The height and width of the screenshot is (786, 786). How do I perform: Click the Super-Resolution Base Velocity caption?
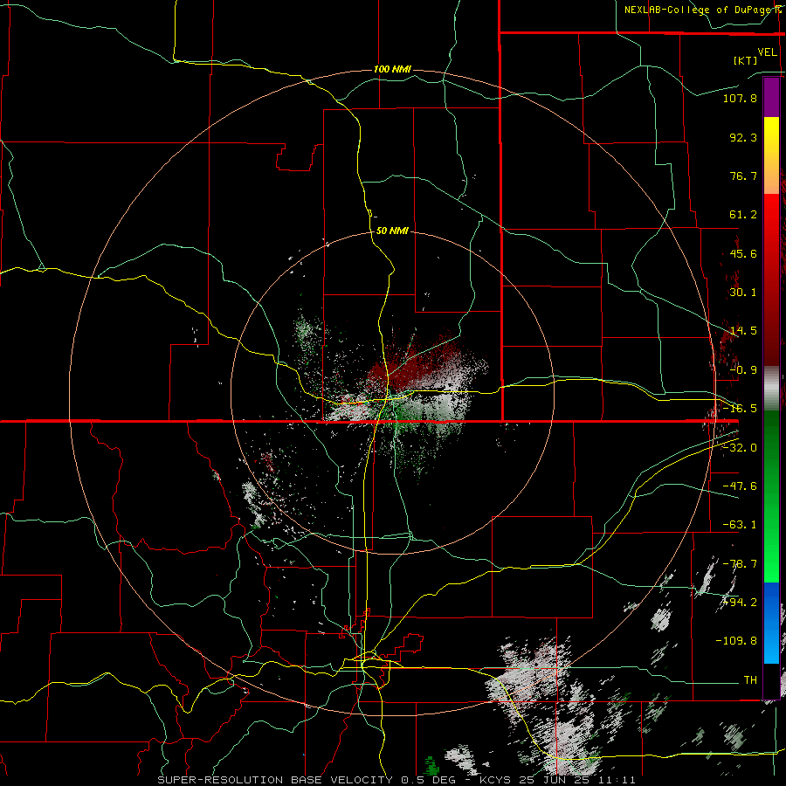[x=396, y=780]
